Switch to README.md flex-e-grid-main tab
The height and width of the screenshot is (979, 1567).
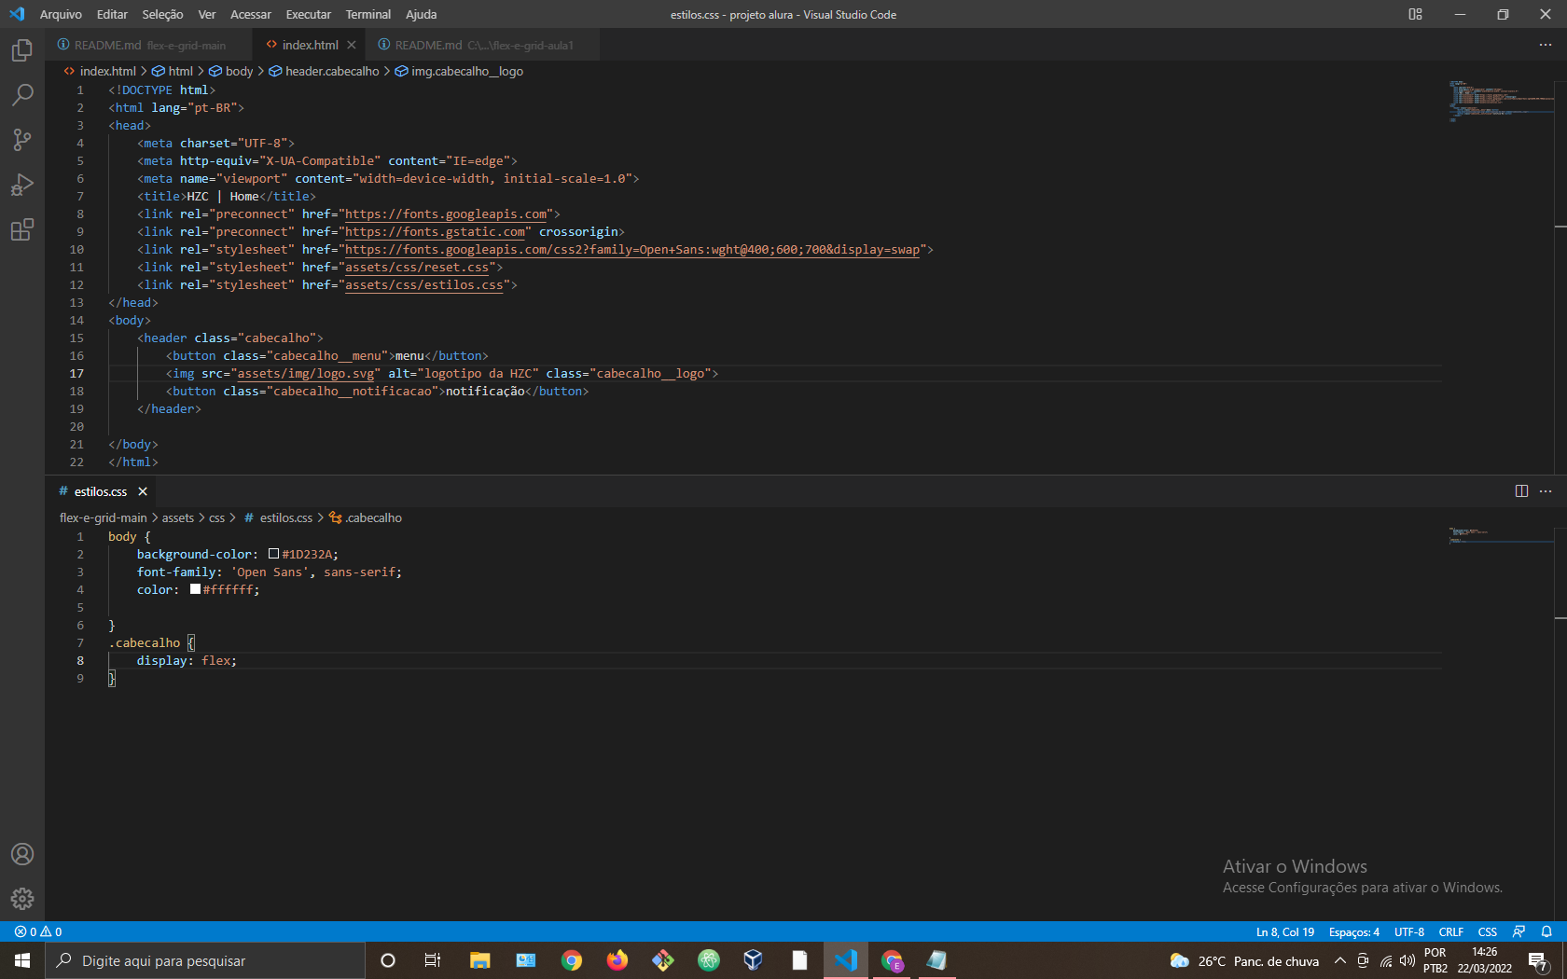(x=148, y=45)
